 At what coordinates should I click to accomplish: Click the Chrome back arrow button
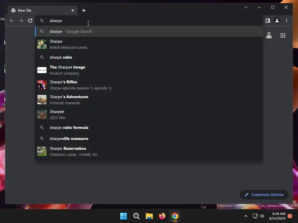pyautogui.click(x=12, y=21)
